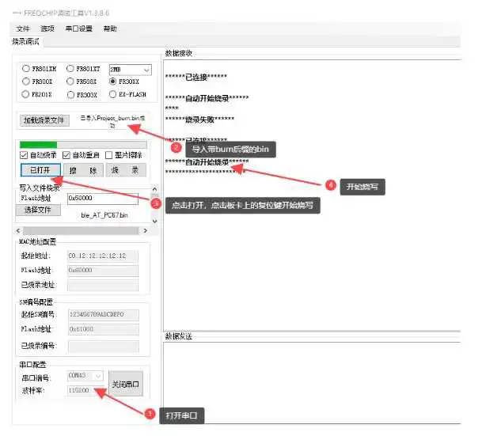The width and height of the screenshot is (478, 436).
Task: Select the FR800X chip radio button
Action: pos(25,82)
